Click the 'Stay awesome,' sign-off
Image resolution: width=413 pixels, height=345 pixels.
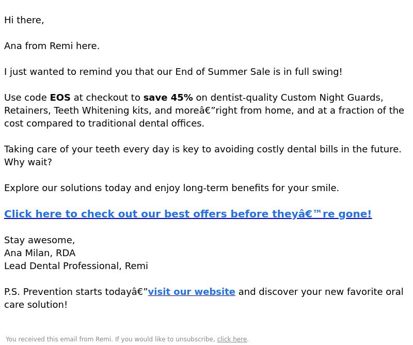click(40, 240)
